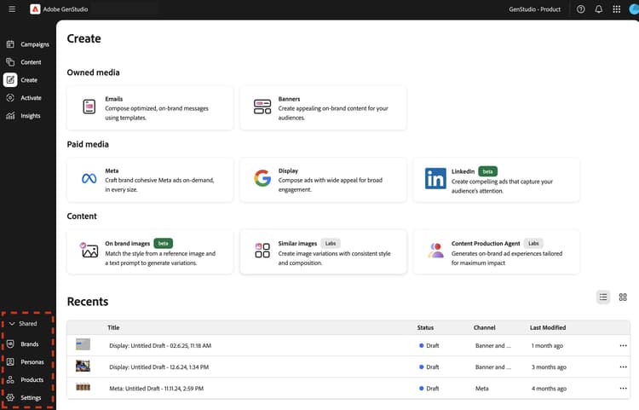Select the LinkedIn ads card
The height and width of the screenshot is (410, 639).
click(496, 179)
